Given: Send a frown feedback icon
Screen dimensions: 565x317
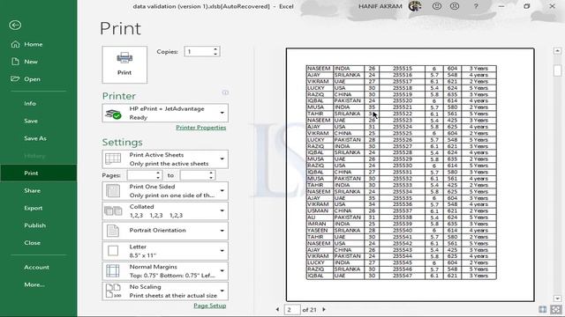Looking at the screenshot, I should click(x=455, y=6).
